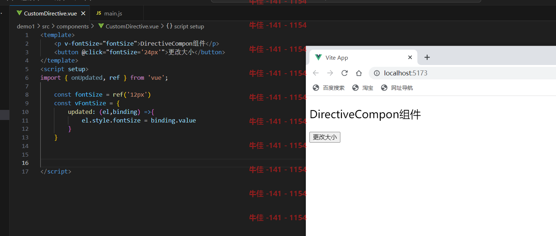556x236 pixels.
Task: Select demo1 in the breadcrumb path
Action: click(x=26, y=26)
